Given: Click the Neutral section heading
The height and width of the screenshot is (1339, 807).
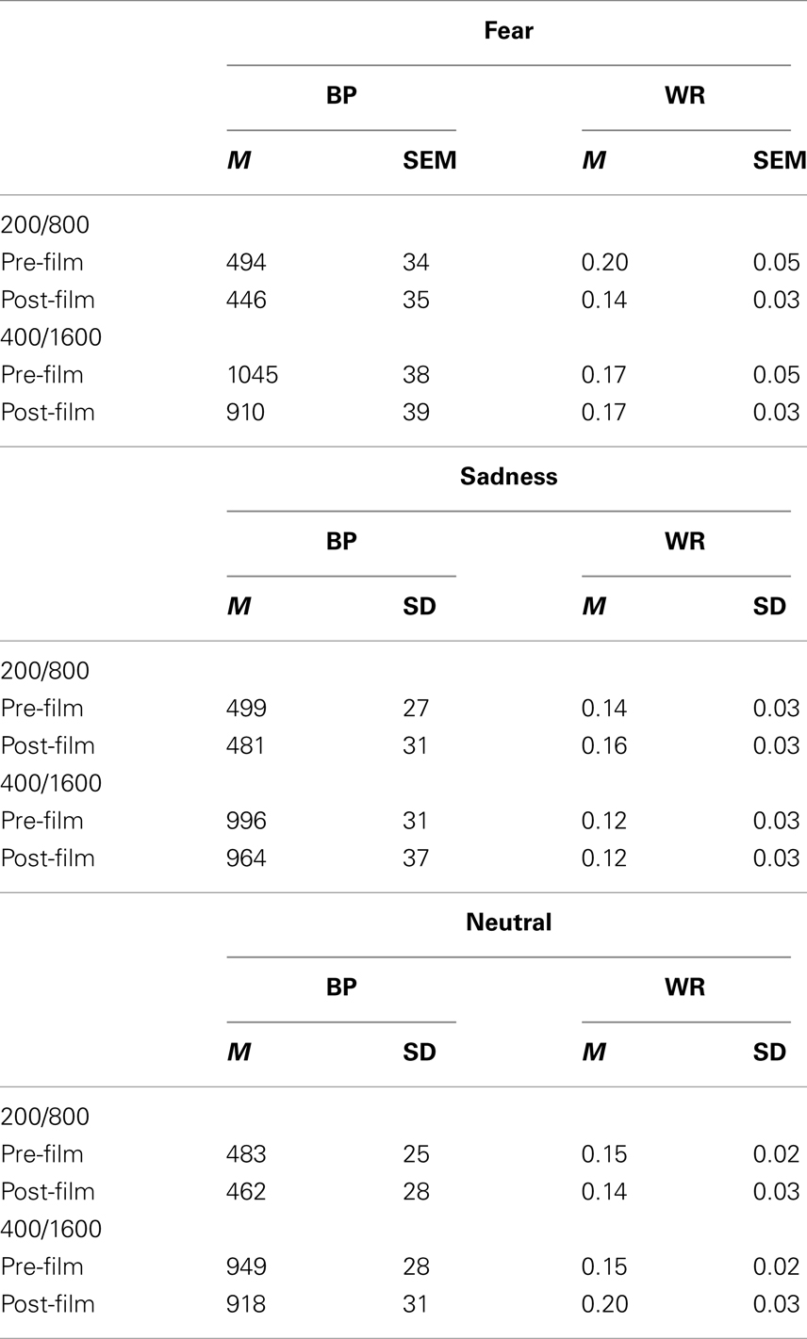Looking at the screenshot, I should [x=508, y=923].
